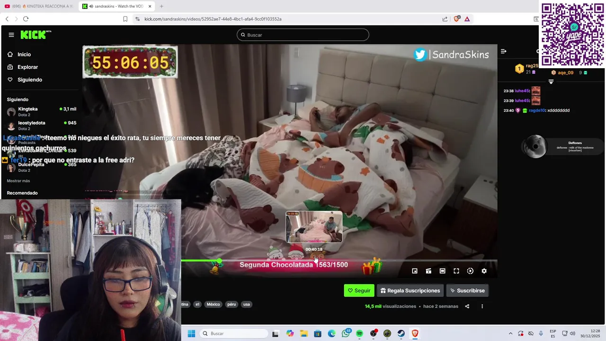Select the México tag

(213, 305)
